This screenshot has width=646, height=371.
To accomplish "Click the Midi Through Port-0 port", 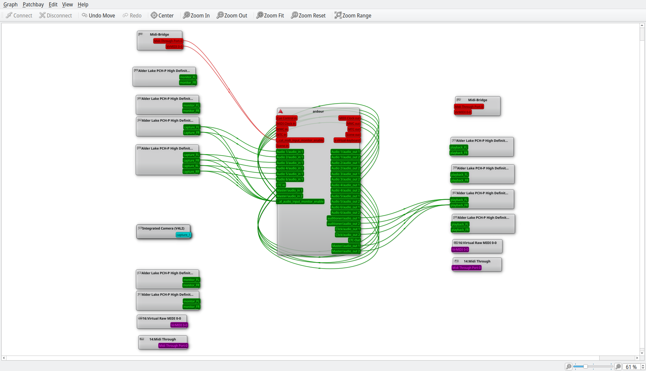I will tap(173, 345).
